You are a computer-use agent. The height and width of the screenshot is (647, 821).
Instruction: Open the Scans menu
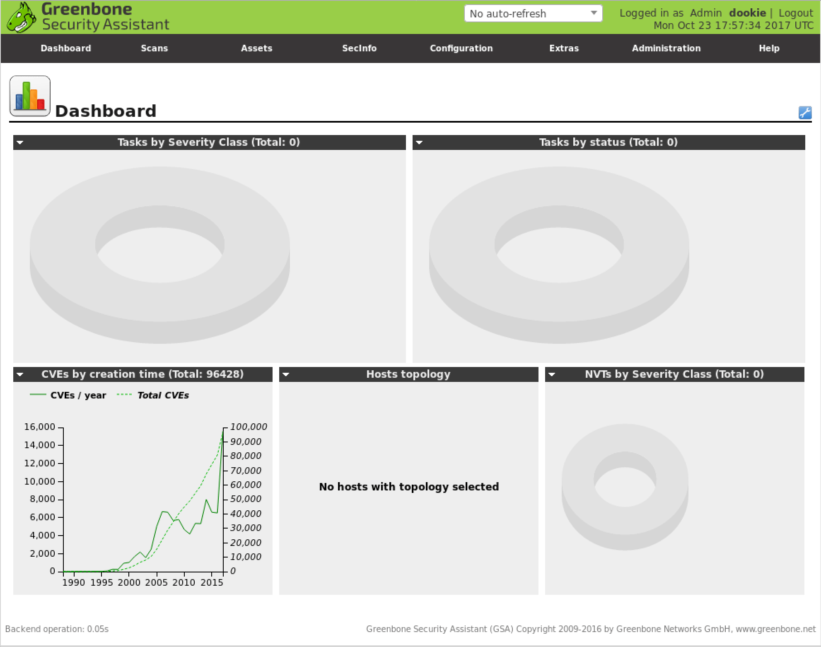point(154,48)
